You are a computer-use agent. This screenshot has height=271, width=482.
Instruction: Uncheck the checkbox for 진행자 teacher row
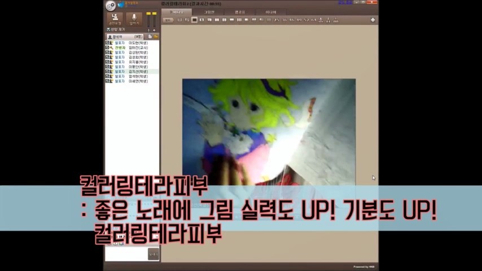(x=107, y=47)
